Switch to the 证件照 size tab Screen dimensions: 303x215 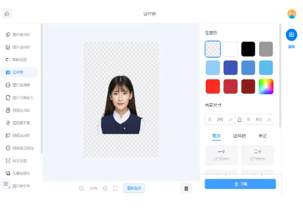coord(240,136)
